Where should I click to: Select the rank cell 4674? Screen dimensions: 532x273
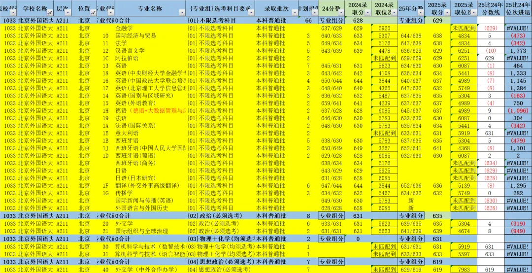click(464, 231)
